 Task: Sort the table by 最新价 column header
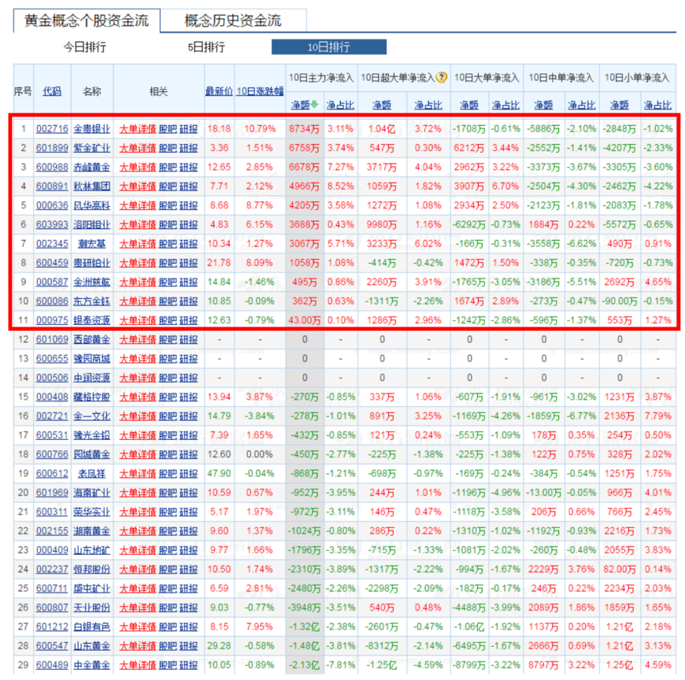coord(220,91)
